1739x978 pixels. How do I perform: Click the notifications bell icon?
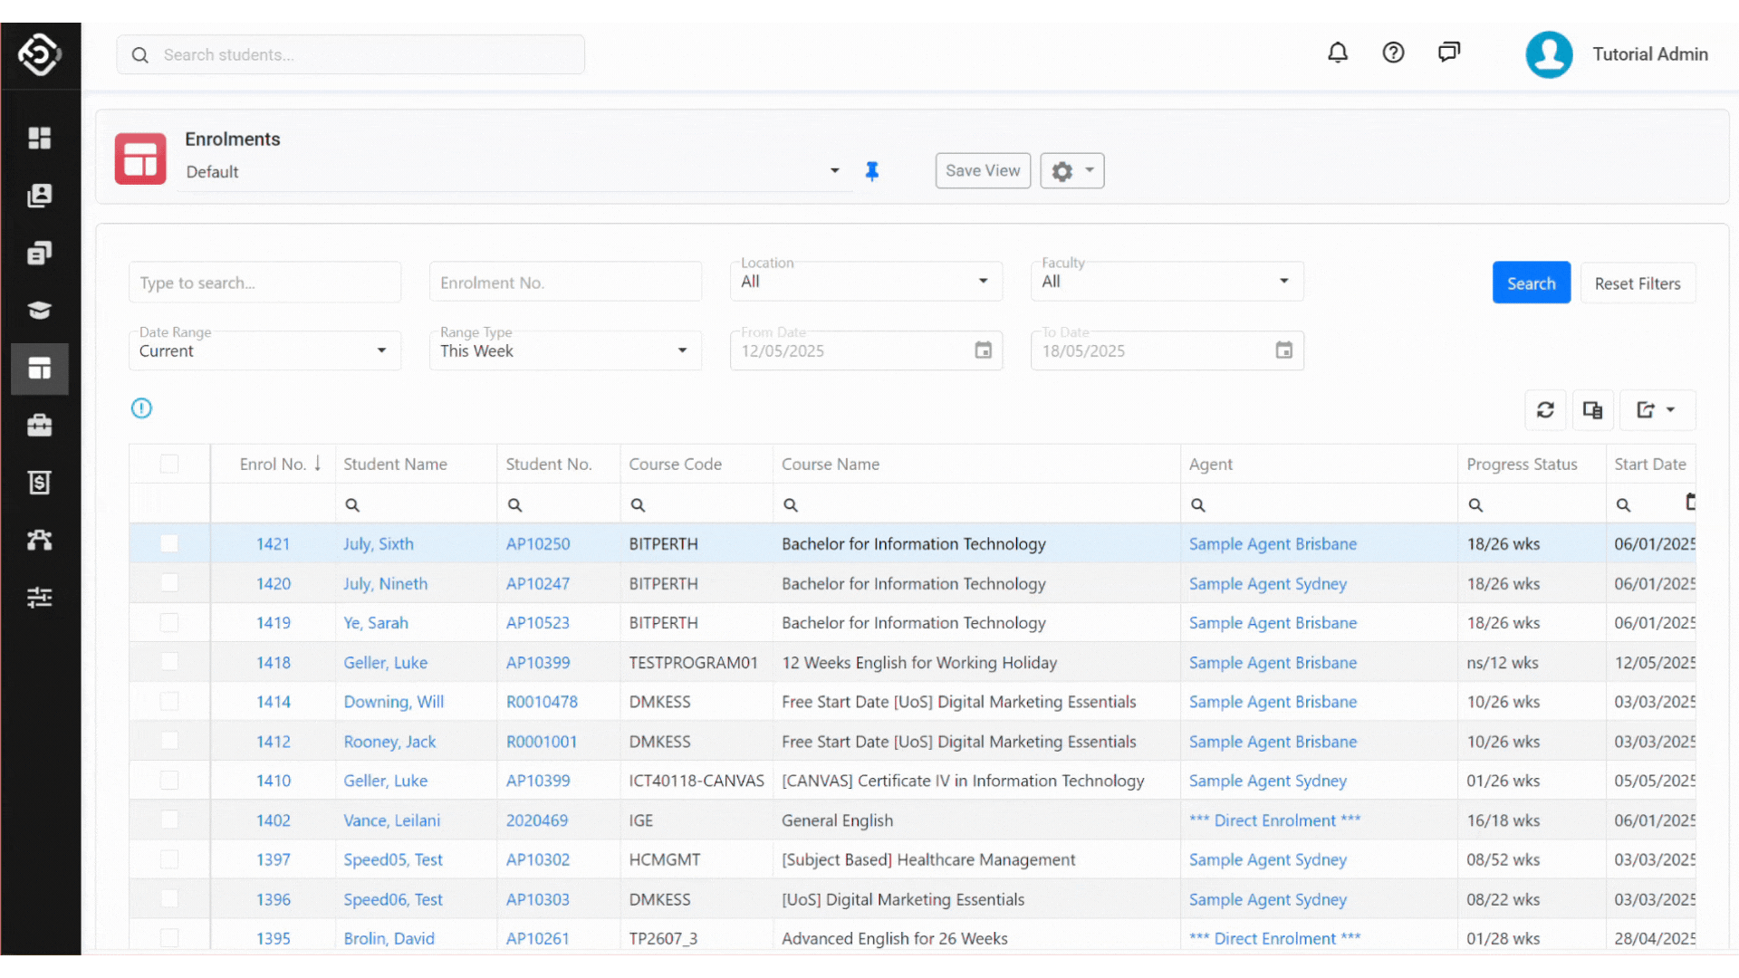(x=1338, y=53)
